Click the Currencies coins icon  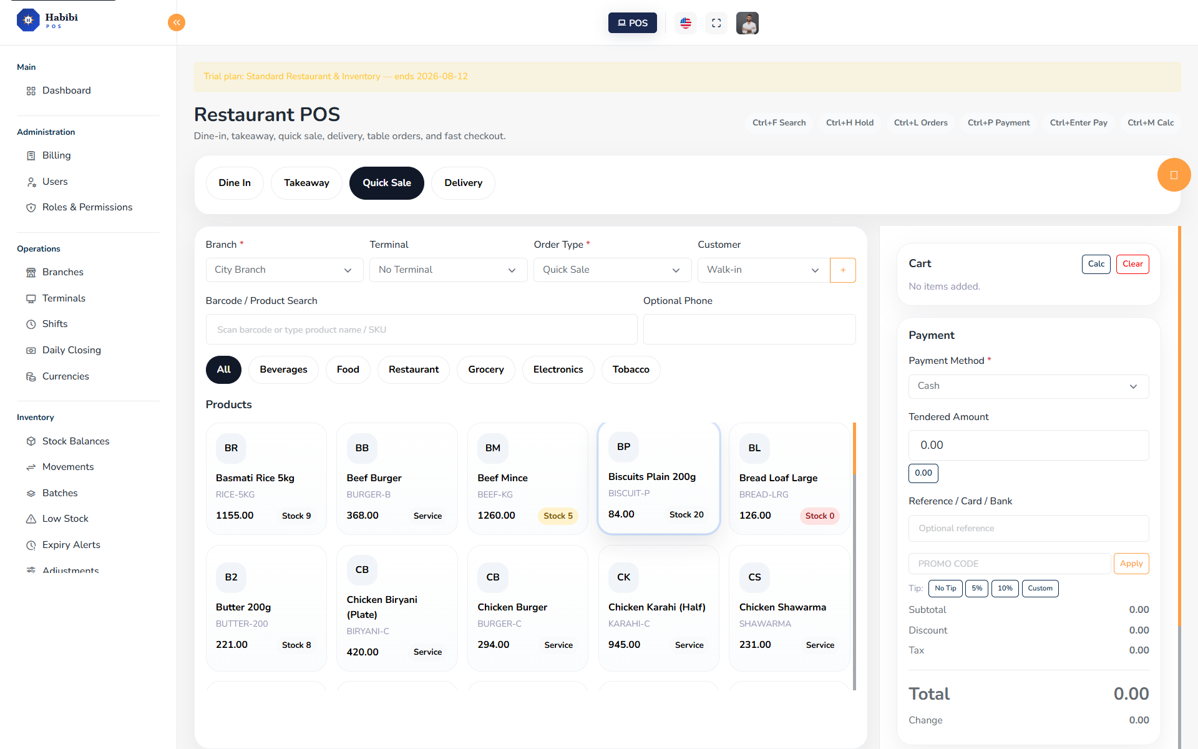(31, 377)
